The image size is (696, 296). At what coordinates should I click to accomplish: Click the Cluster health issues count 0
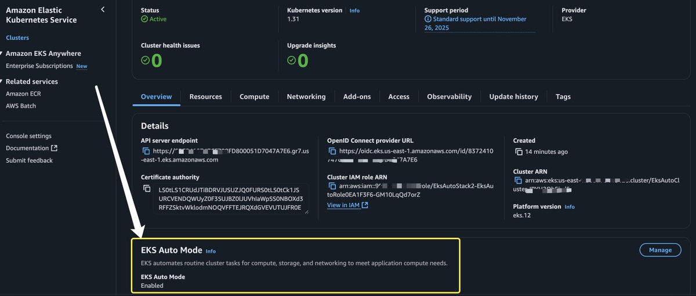[x=157, y=60]
